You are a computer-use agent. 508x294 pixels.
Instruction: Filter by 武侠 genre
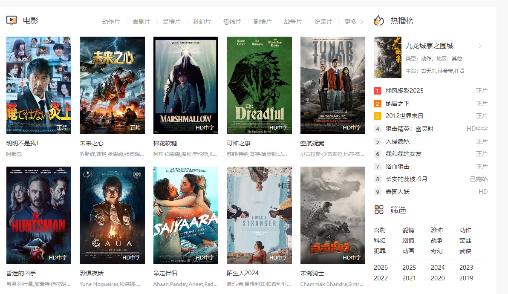465,251
